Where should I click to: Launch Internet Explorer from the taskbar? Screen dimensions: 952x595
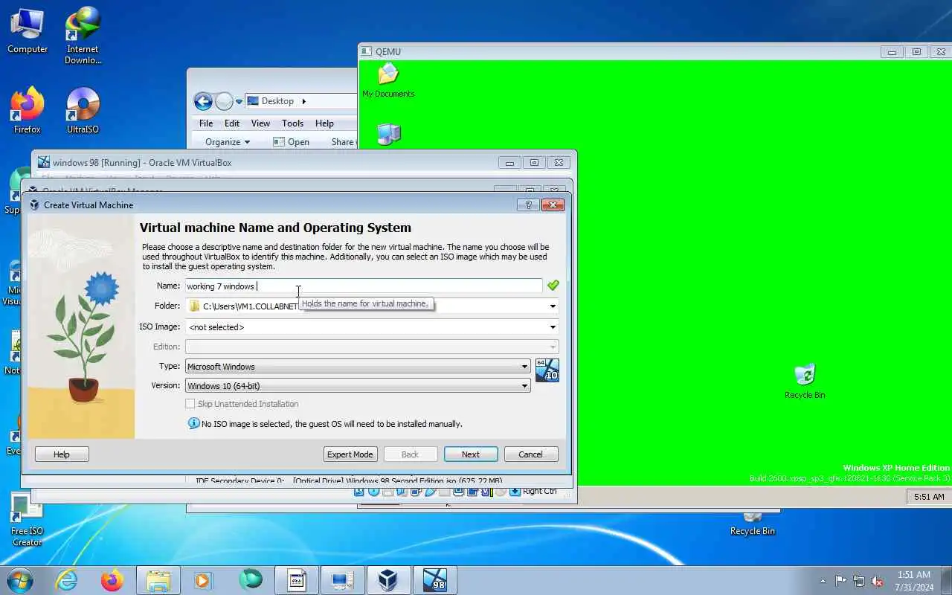(67, 580)
